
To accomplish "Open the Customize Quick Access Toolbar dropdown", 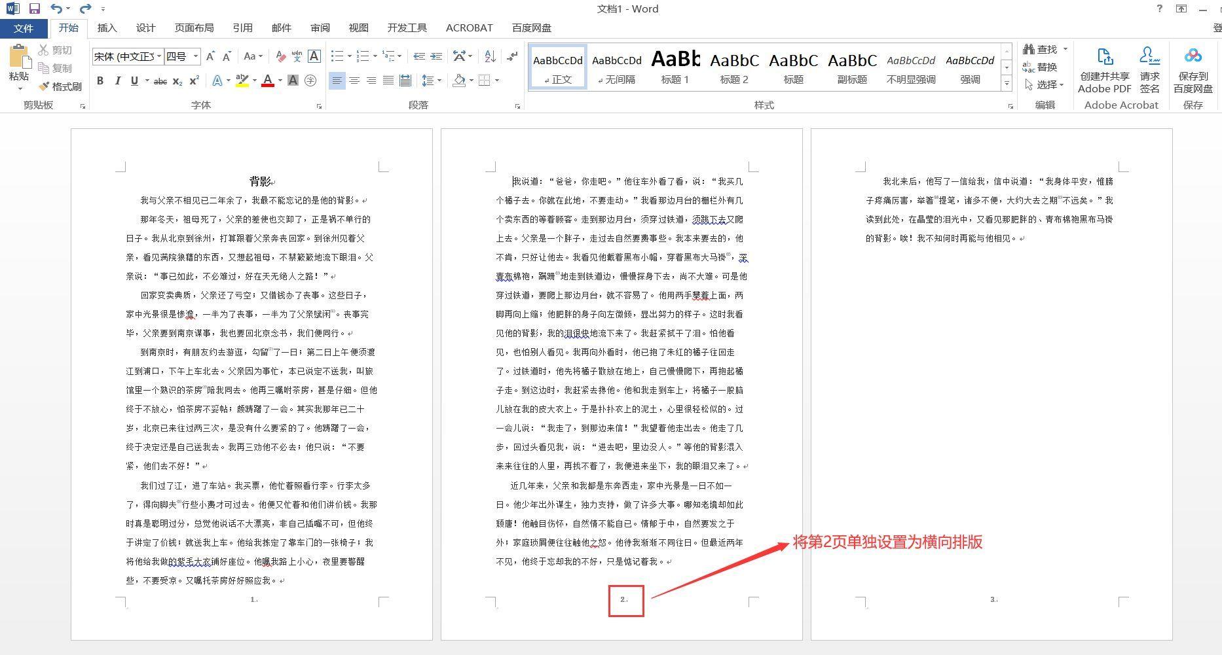I will pos(103,9).
